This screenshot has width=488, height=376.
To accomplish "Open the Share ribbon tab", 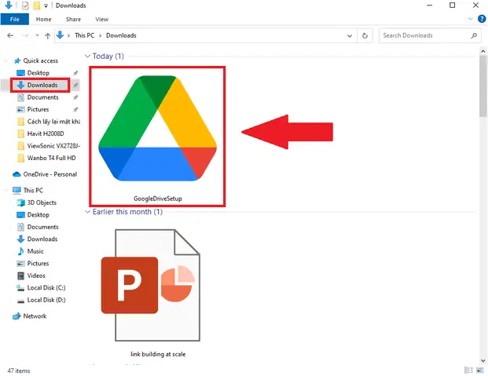I will pyautogui.click(x=73, y=20).
